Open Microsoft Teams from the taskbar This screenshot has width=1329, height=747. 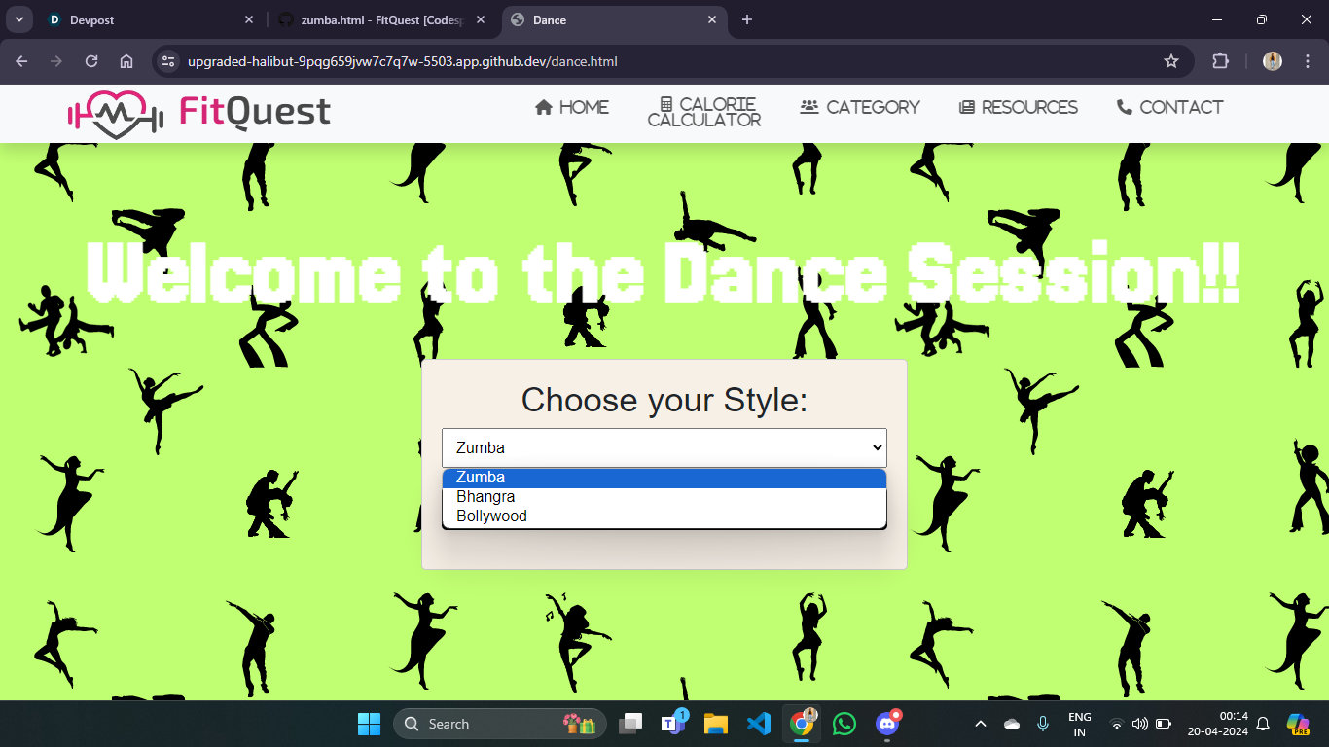(674, 724)
